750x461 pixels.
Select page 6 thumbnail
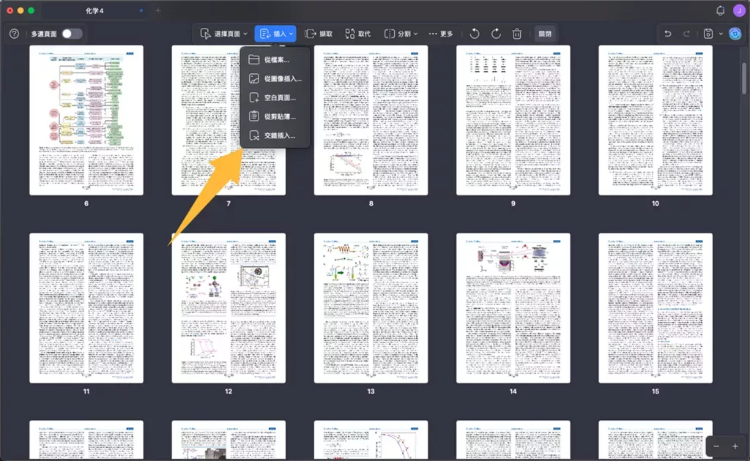[86, 120]
